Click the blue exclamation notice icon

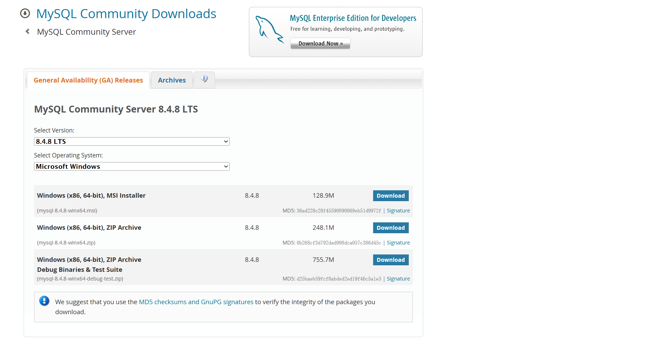pos(44,301)
